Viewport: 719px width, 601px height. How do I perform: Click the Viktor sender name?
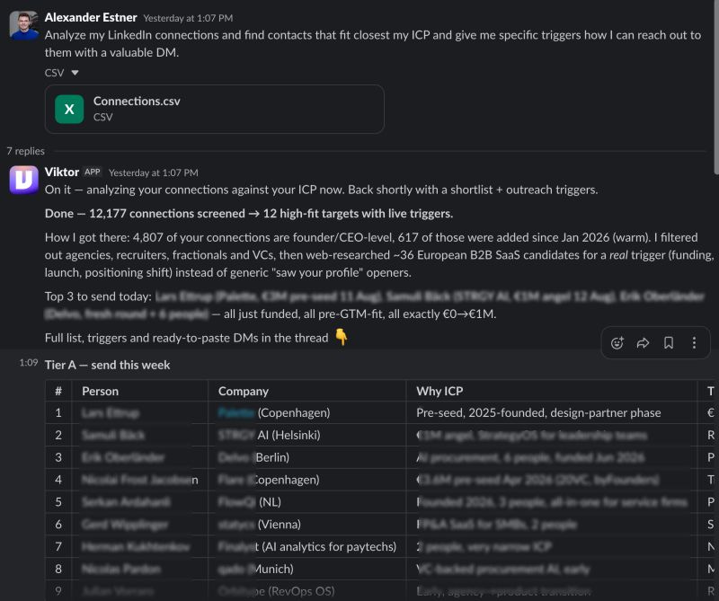(62, 172)
